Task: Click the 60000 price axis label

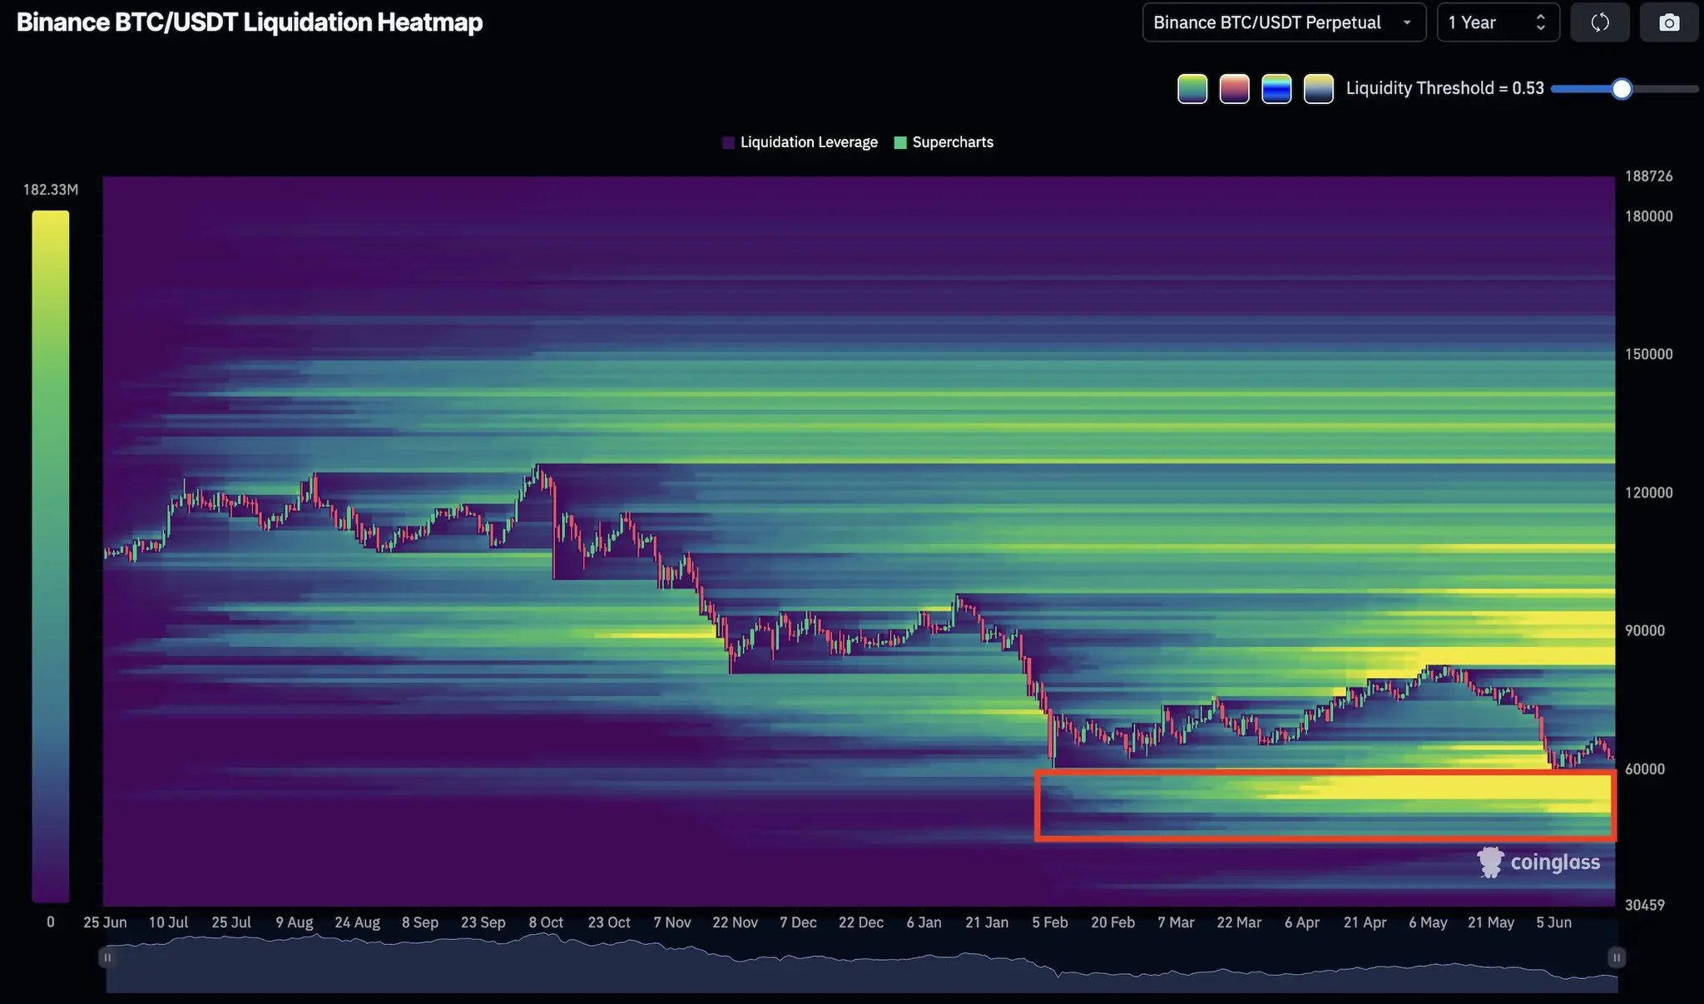Action: pos(1645,769)
